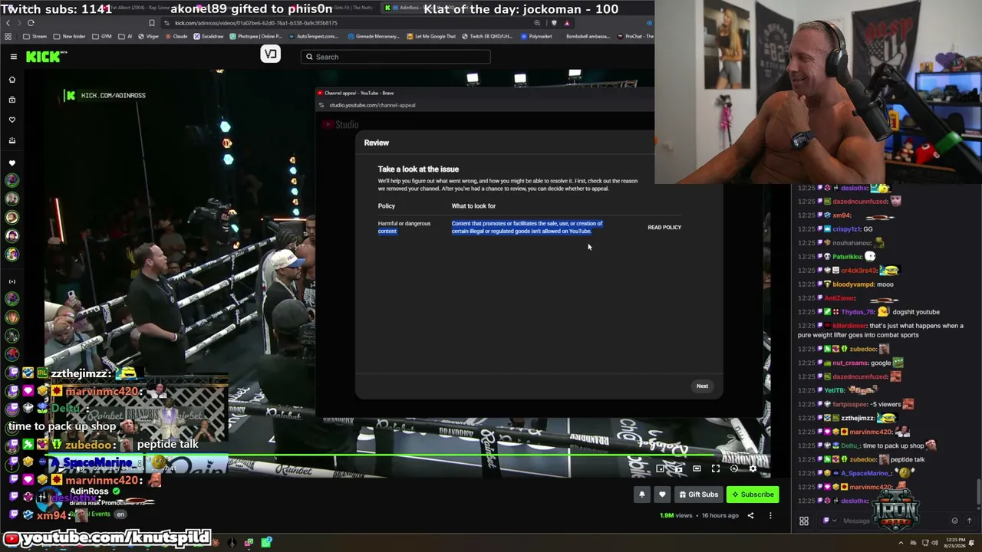The height and width of the screenshot is (552, 982).
Task: Open the Kick sidebar hamburger menu
Action: click(x=14, y=57)
